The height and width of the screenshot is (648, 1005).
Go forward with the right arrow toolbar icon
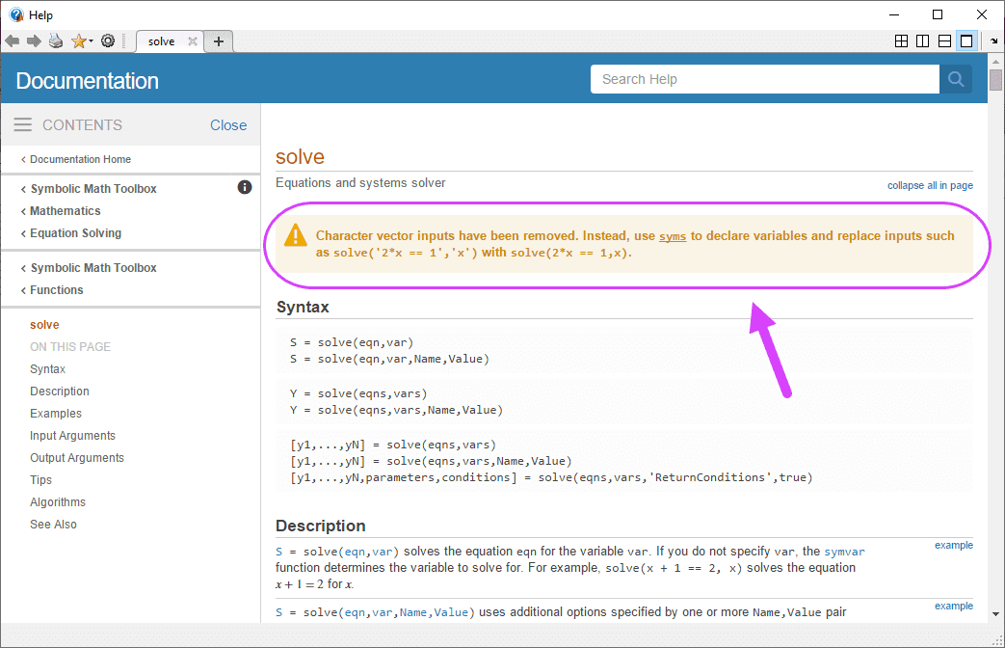[x=34, y=41]
